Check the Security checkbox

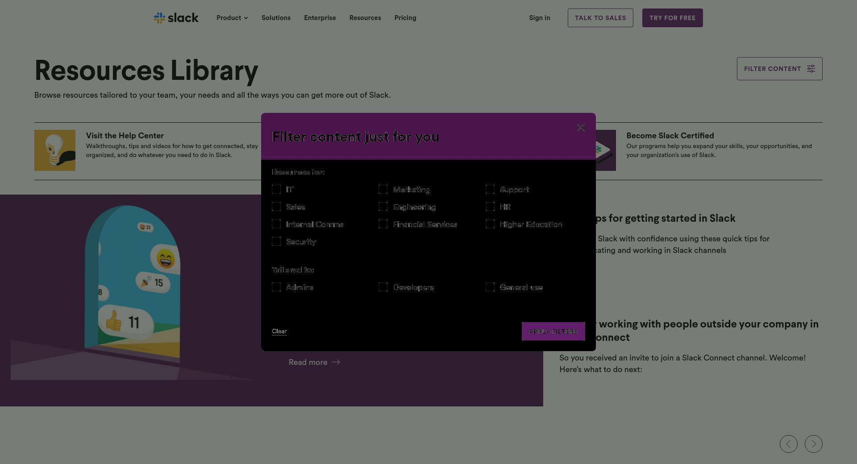point(276,241)
